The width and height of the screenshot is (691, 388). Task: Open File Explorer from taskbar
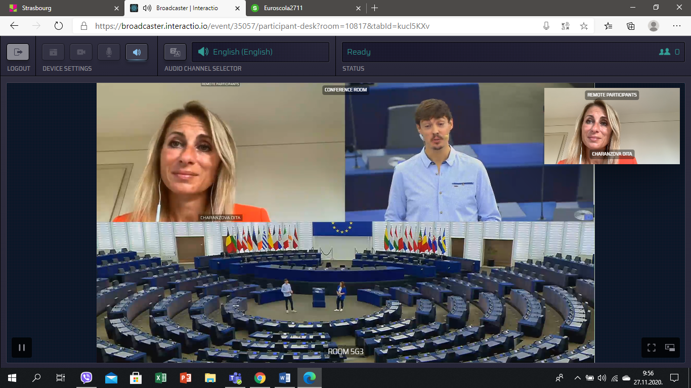pyautogui.click(x=210, y=378)
